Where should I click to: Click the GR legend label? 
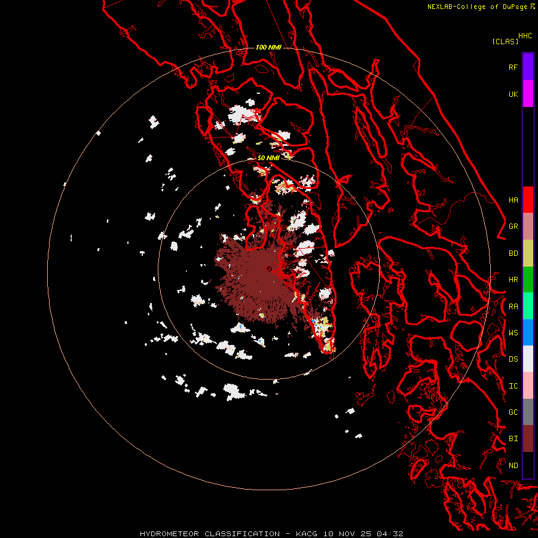point(513,227)
